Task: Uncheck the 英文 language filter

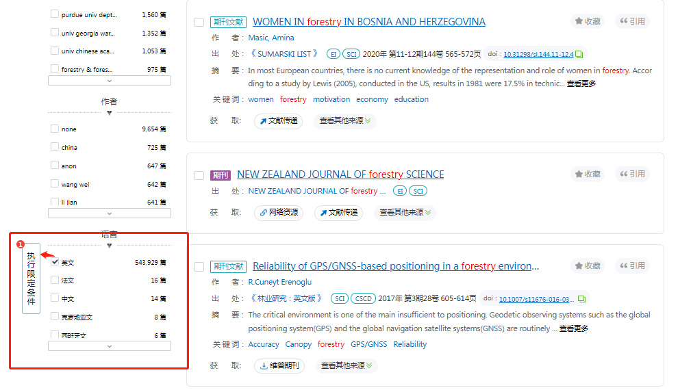Action: click(55, 262)
